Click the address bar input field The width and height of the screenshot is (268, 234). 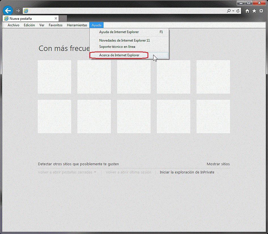tap(126, 11)
